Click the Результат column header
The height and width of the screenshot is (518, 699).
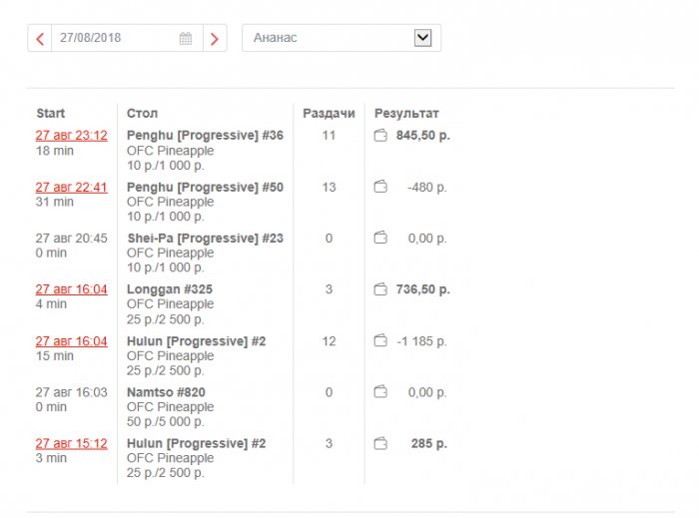(406, 114)
